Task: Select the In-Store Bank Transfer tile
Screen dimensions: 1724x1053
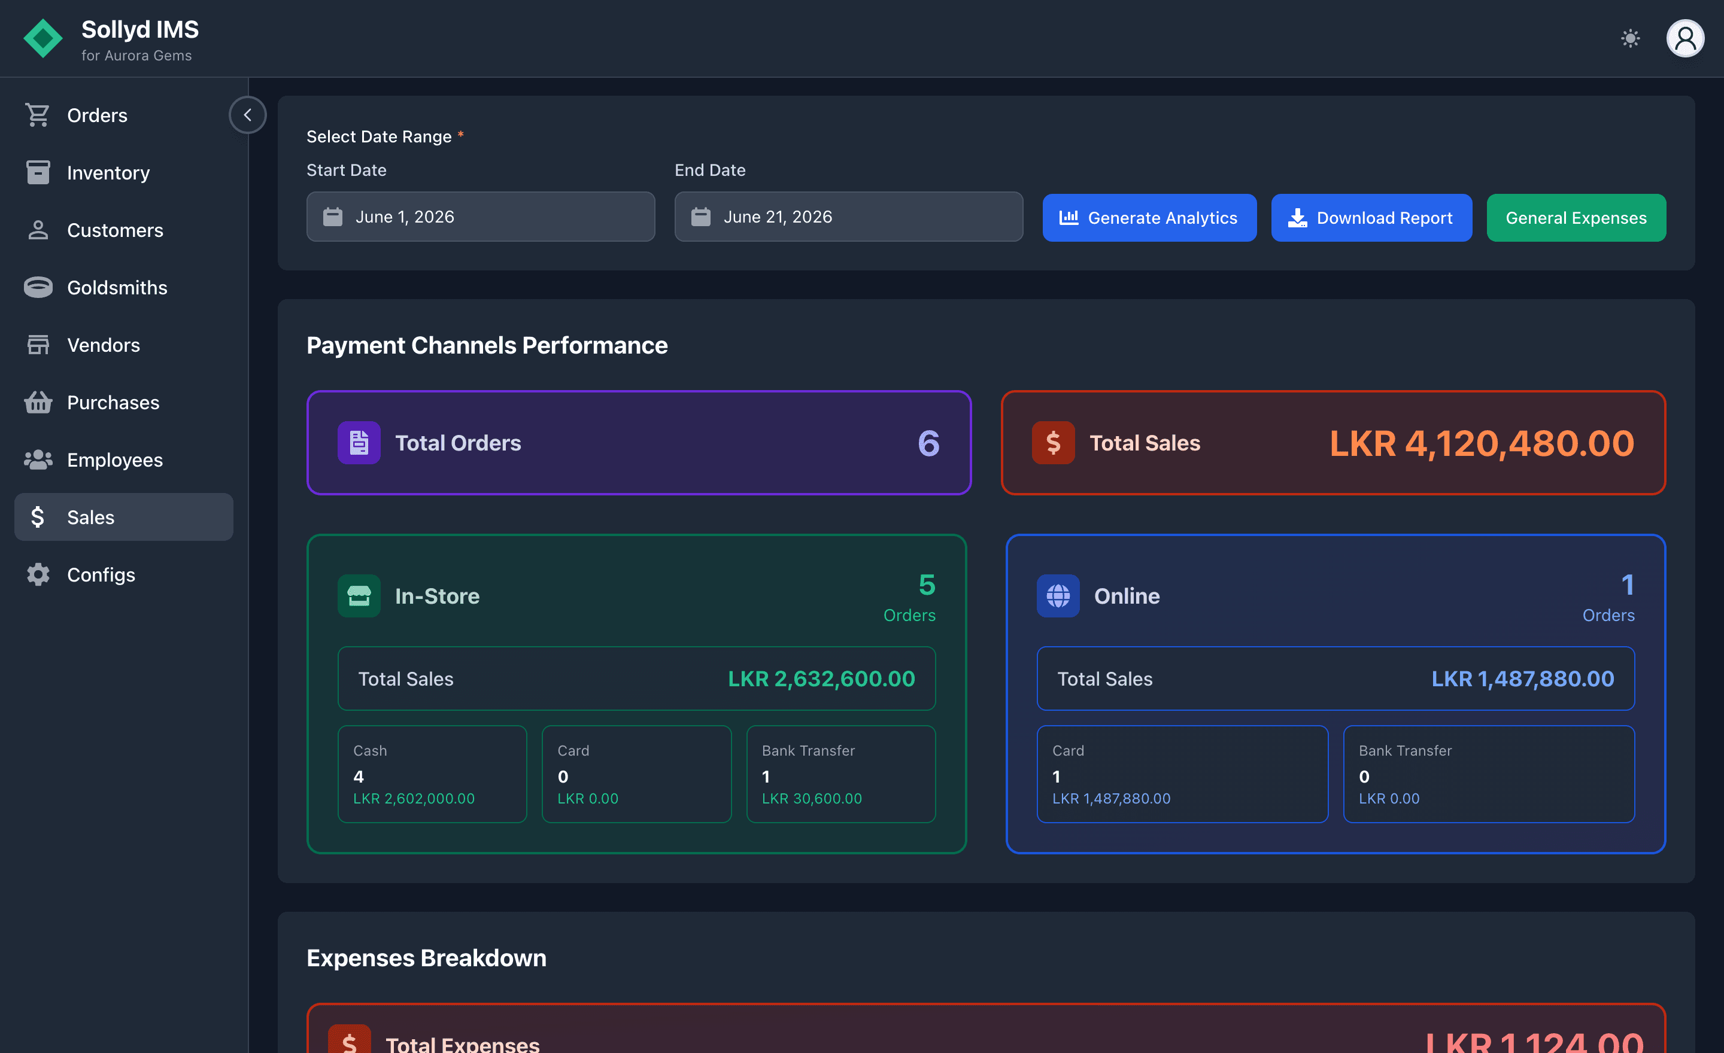Action: 841,774
